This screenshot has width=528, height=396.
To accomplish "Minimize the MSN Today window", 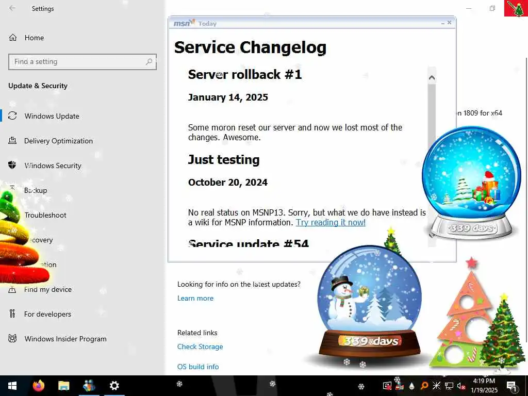I will coord(442,23).
